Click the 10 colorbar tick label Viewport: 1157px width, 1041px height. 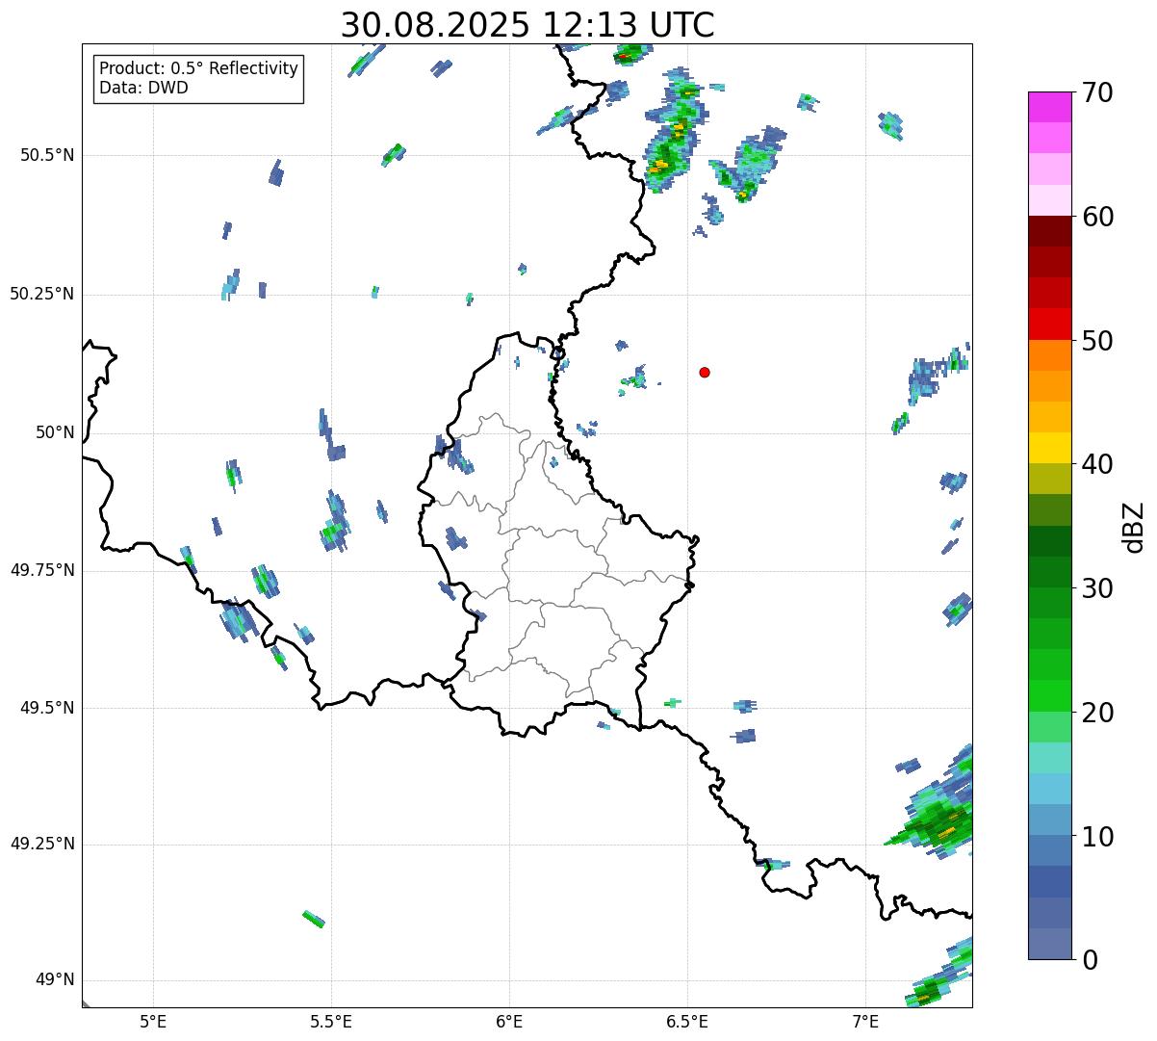[1097, 837]
